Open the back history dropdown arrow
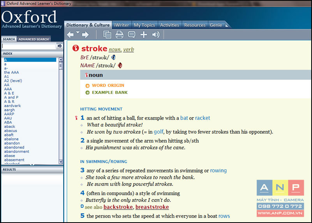The width and height of the screenshot is (312, 223). tap(78, 32)
